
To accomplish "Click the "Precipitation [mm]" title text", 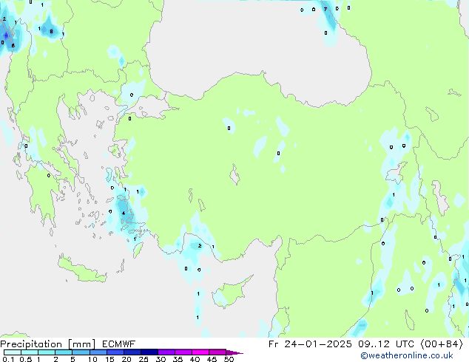I will 47,344.
